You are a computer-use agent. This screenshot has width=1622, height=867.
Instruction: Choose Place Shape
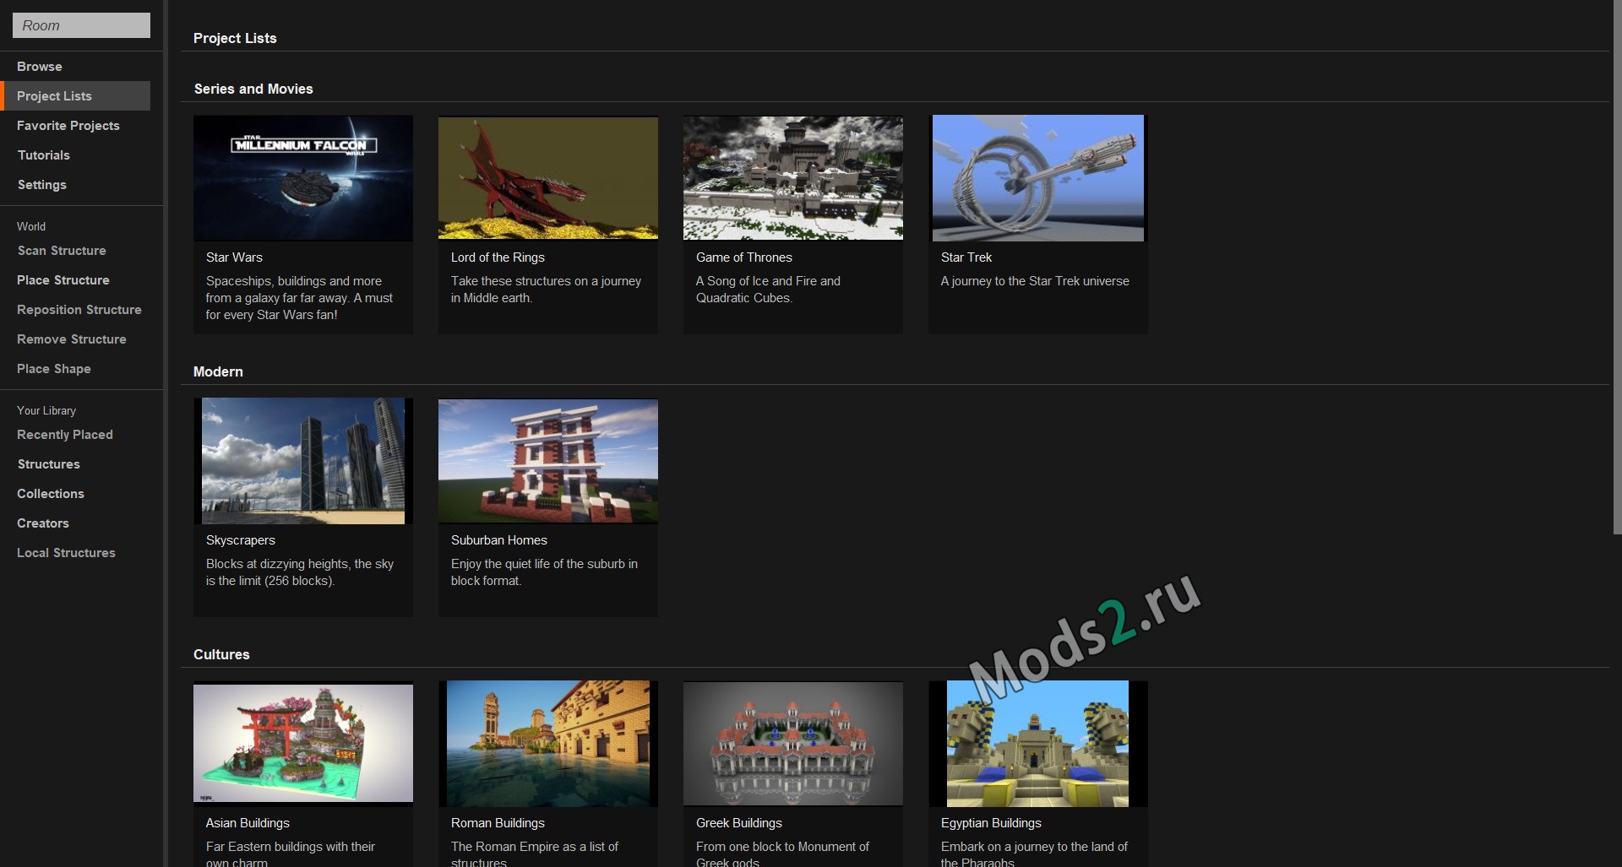pos(54,369)
